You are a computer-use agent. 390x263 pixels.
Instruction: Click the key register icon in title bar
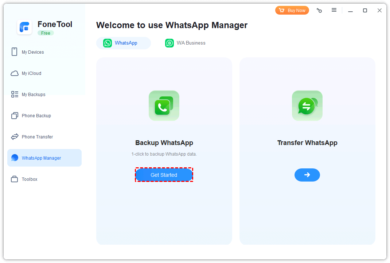(319, 11)
